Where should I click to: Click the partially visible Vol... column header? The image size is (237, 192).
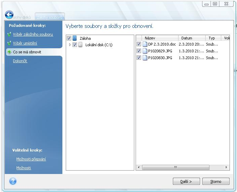225,38
